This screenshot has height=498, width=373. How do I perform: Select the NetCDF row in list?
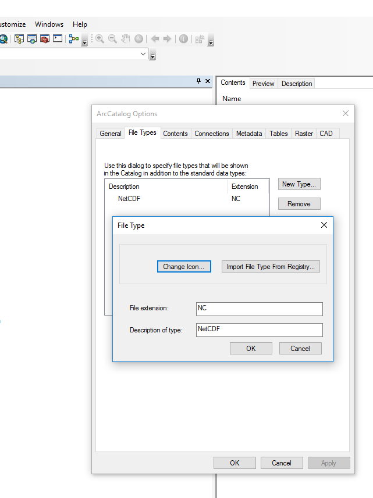187,199
